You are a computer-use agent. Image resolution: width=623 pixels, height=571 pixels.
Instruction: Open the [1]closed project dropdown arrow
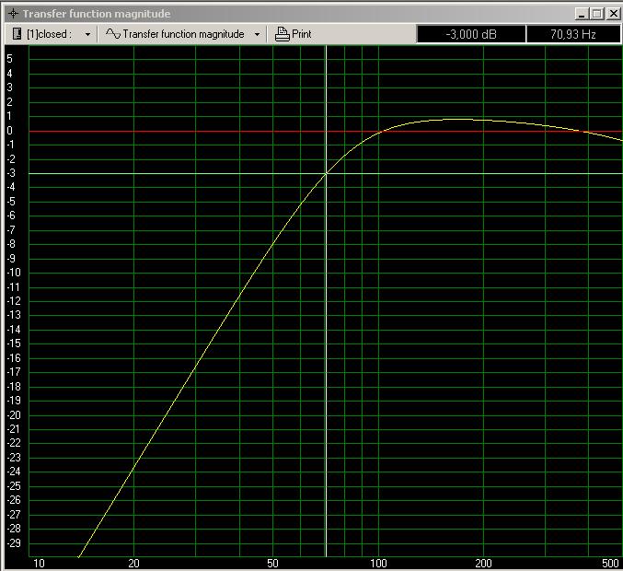coord(87,35)
